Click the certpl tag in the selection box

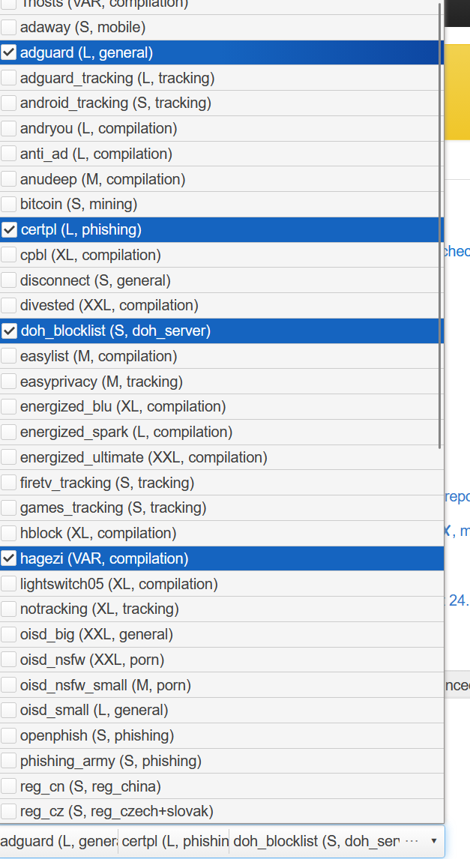(175, 842)
